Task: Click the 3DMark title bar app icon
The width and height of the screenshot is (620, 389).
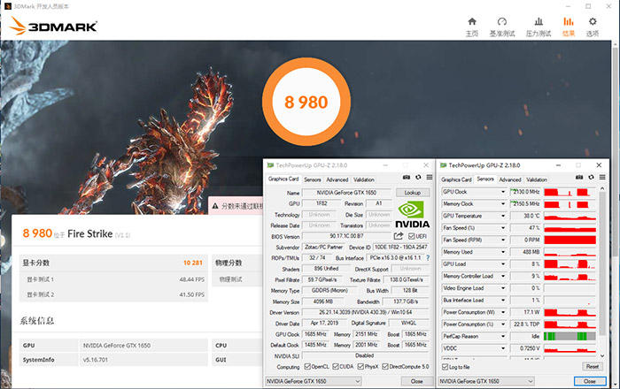Action: (x=7, y=6)
